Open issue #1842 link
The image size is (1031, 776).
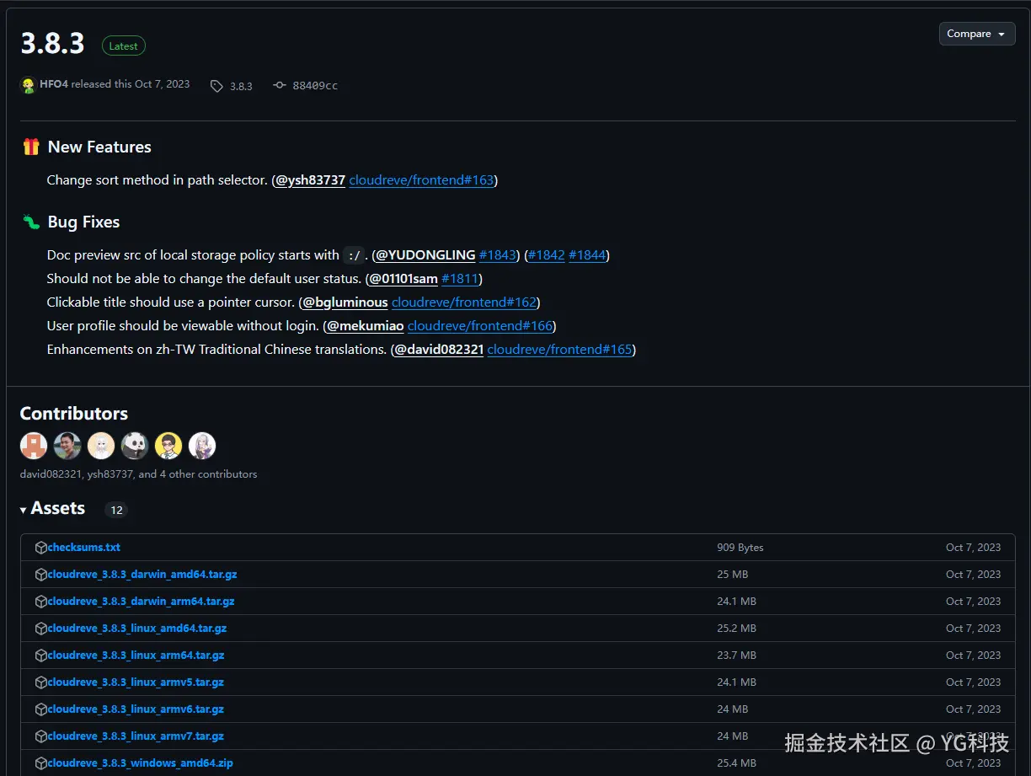pyautogui.click(x=547, y=255)
